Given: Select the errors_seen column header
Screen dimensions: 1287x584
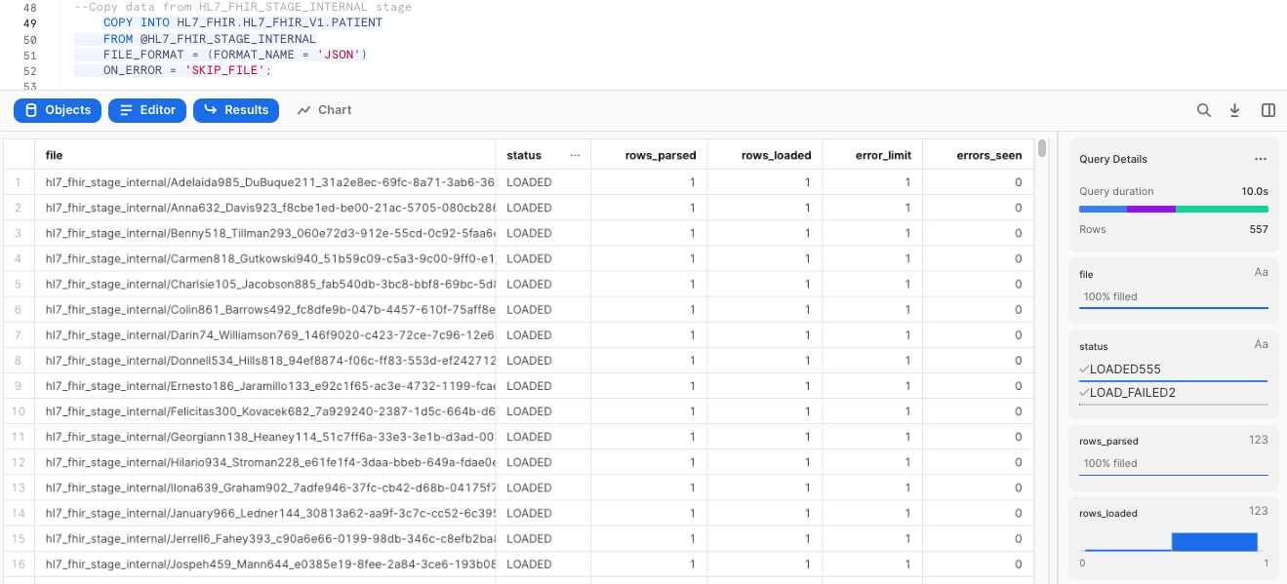Looking at the screenshot, I should [x=988, y=156].
